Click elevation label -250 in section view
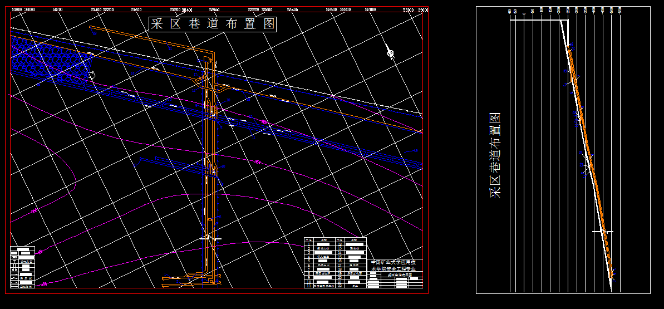Viewport: 664px width, 309px height. pos(568,10)
